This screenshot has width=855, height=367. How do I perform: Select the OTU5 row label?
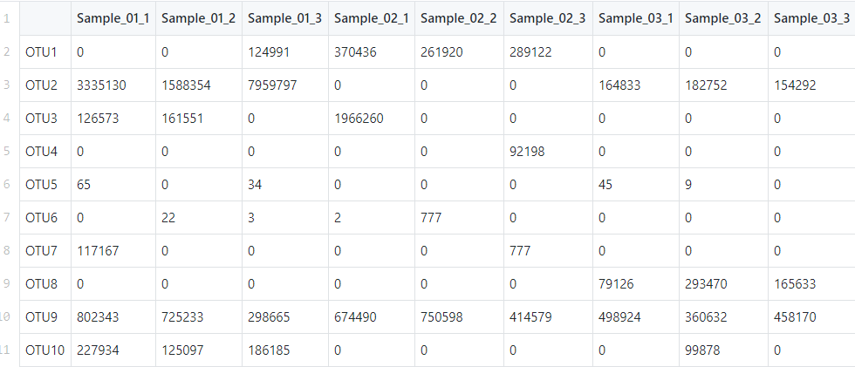(x=45, y=185)
